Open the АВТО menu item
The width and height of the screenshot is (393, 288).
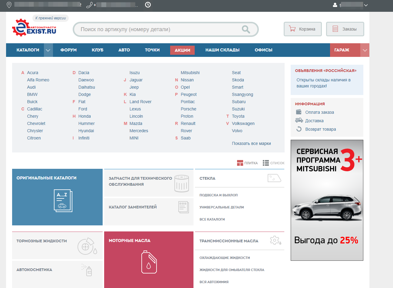click(124, 50)
